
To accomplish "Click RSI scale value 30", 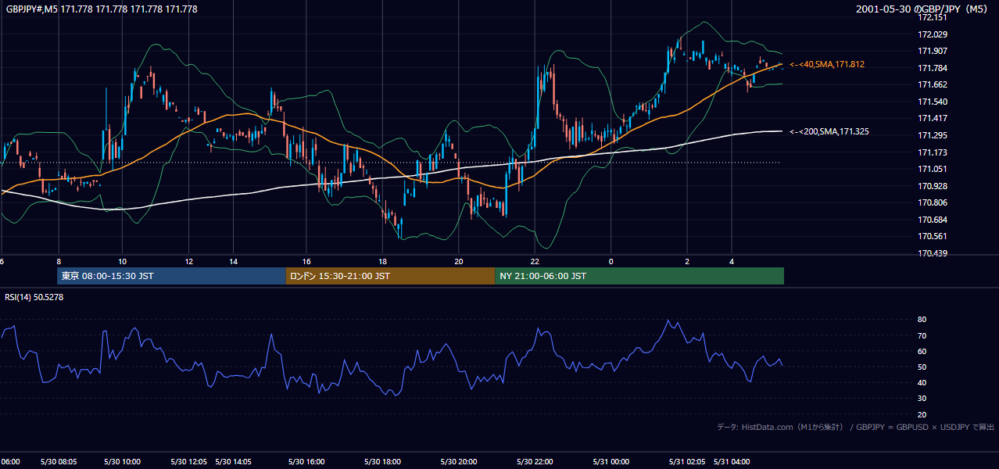I will [922, 399].
